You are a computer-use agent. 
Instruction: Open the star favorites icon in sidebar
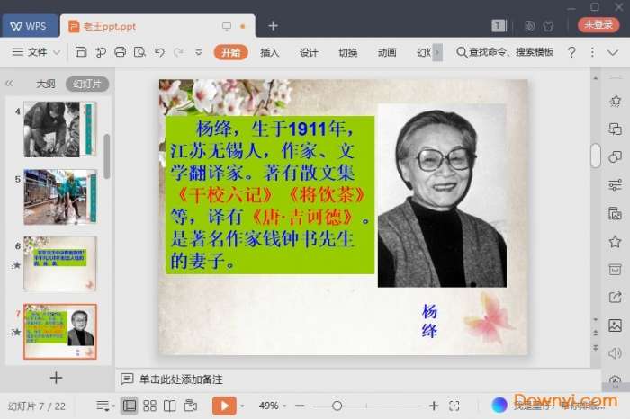coord(615,242)
